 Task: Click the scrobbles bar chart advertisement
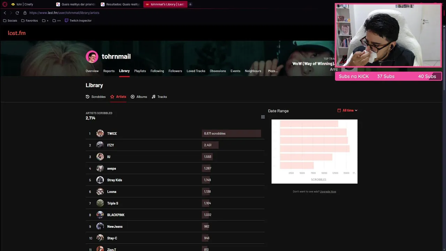pyautogui.click(x=314, y=151)
